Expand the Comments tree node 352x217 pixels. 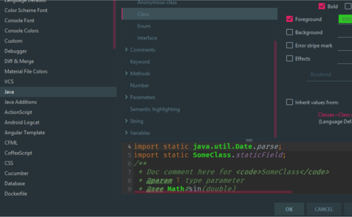(x=126, y=50)
